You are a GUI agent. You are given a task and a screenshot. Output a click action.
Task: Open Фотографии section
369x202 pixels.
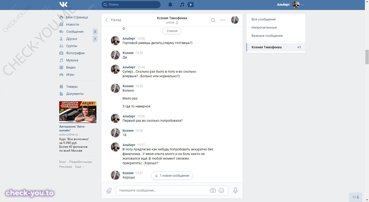(x=75, y=53)
